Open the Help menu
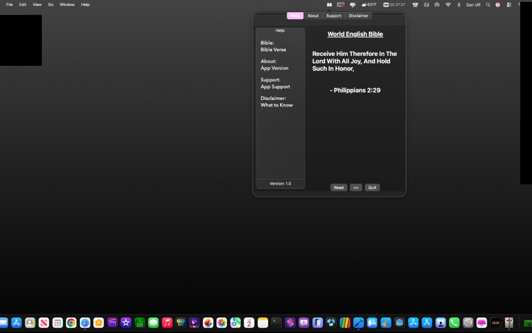The height and width of the screenshot is (333, 532). point(85,5)
